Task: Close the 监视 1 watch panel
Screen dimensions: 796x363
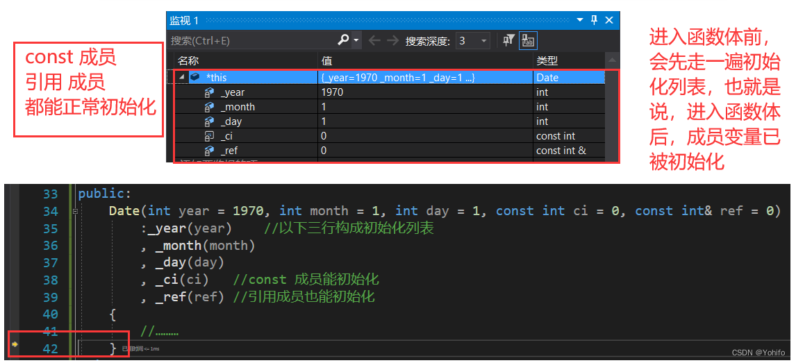Action: click(609, 20)
